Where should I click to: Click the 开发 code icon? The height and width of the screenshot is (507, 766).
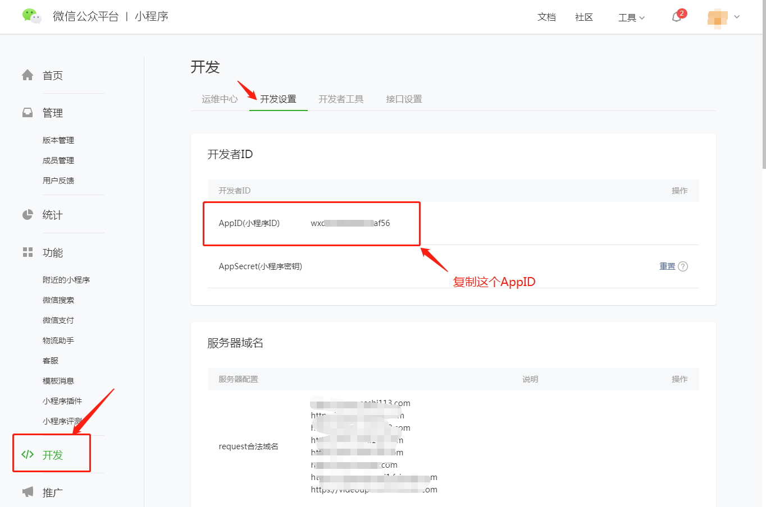28,454
